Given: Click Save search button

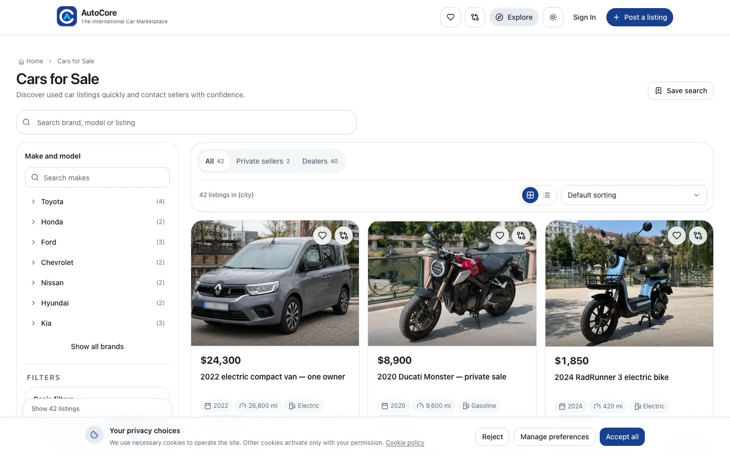Looking at the screenshot, I should click(x=681, y=91).
